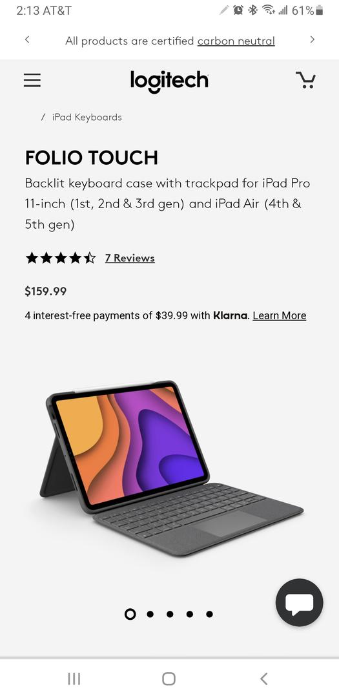This screenshot has width=339, height=698.
Task: Open the live chat bubble
Action: (300, 602)
